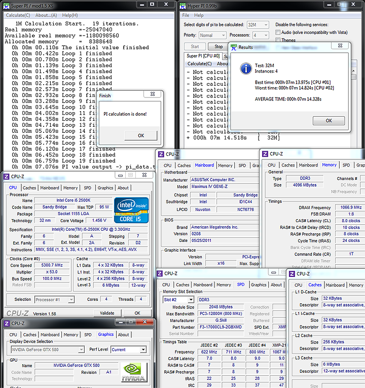
Task: Toggle the Themes checkbox in Hyper PI
Action: coord(278,40)
